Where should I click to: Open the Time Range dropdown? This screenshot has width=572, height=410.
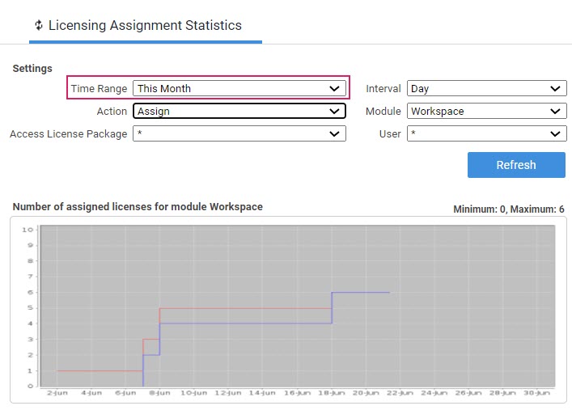[239, 88]
